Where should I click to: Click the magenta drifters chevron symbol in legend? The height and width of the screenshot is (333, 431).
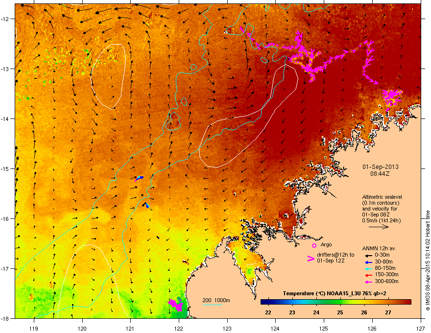pos(311,258)
